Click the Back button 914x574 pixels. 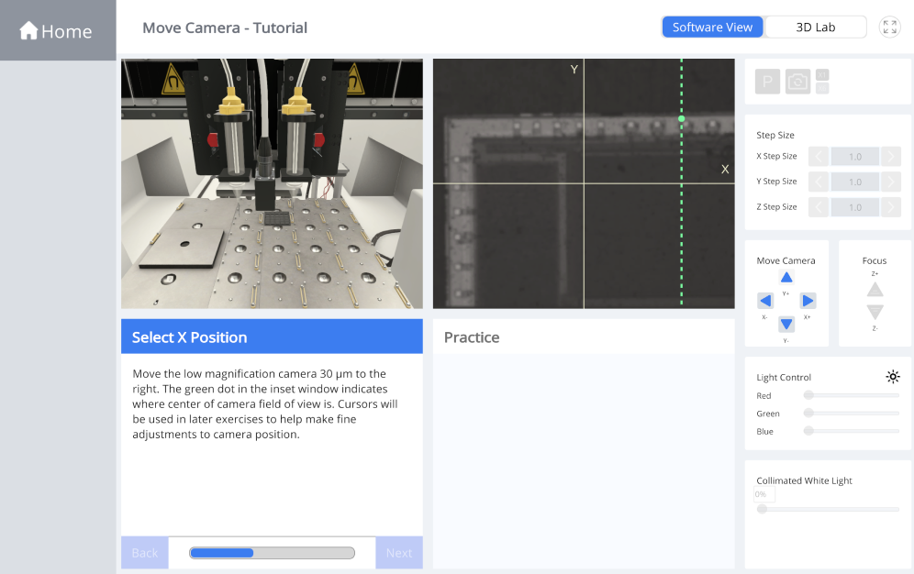pos(145,553)
